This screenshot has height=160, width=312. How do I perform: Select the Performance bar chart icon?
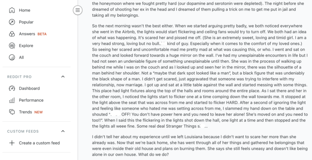tap(12, 100)
